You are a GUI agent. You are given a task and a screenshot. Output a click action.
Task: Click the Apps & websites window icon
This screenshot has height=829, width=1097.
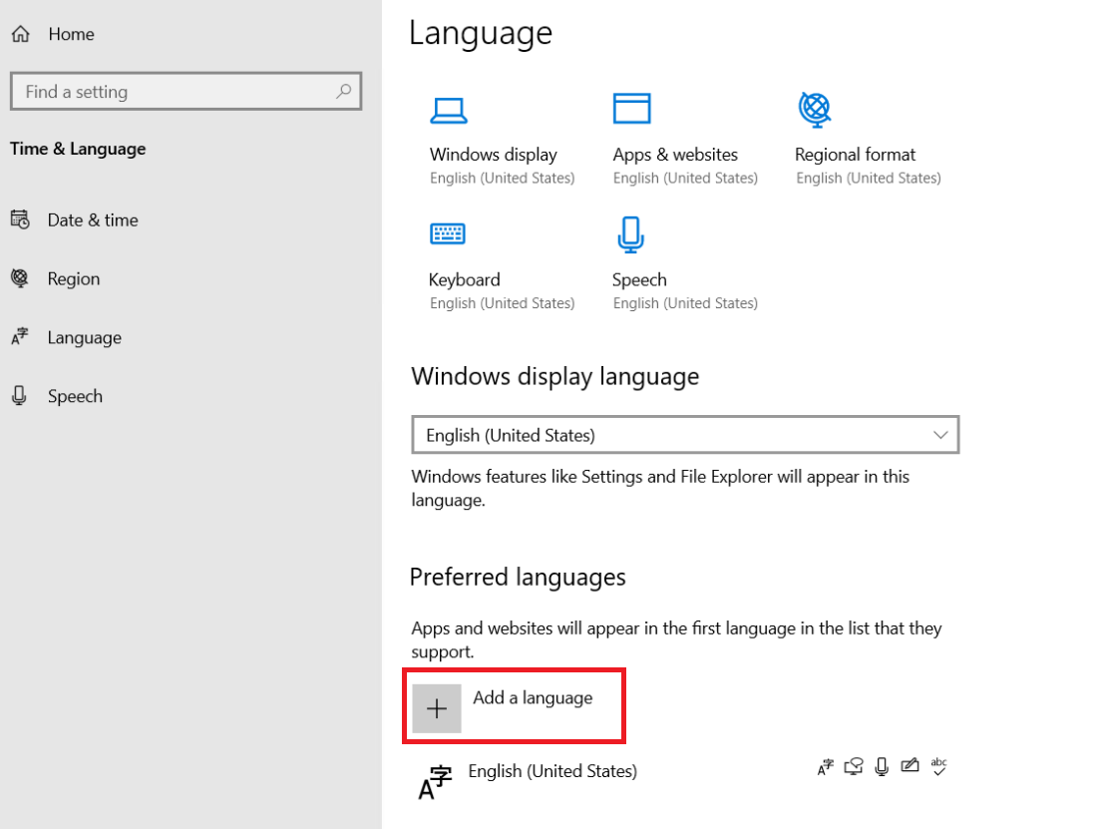click(x=631, y=109)
